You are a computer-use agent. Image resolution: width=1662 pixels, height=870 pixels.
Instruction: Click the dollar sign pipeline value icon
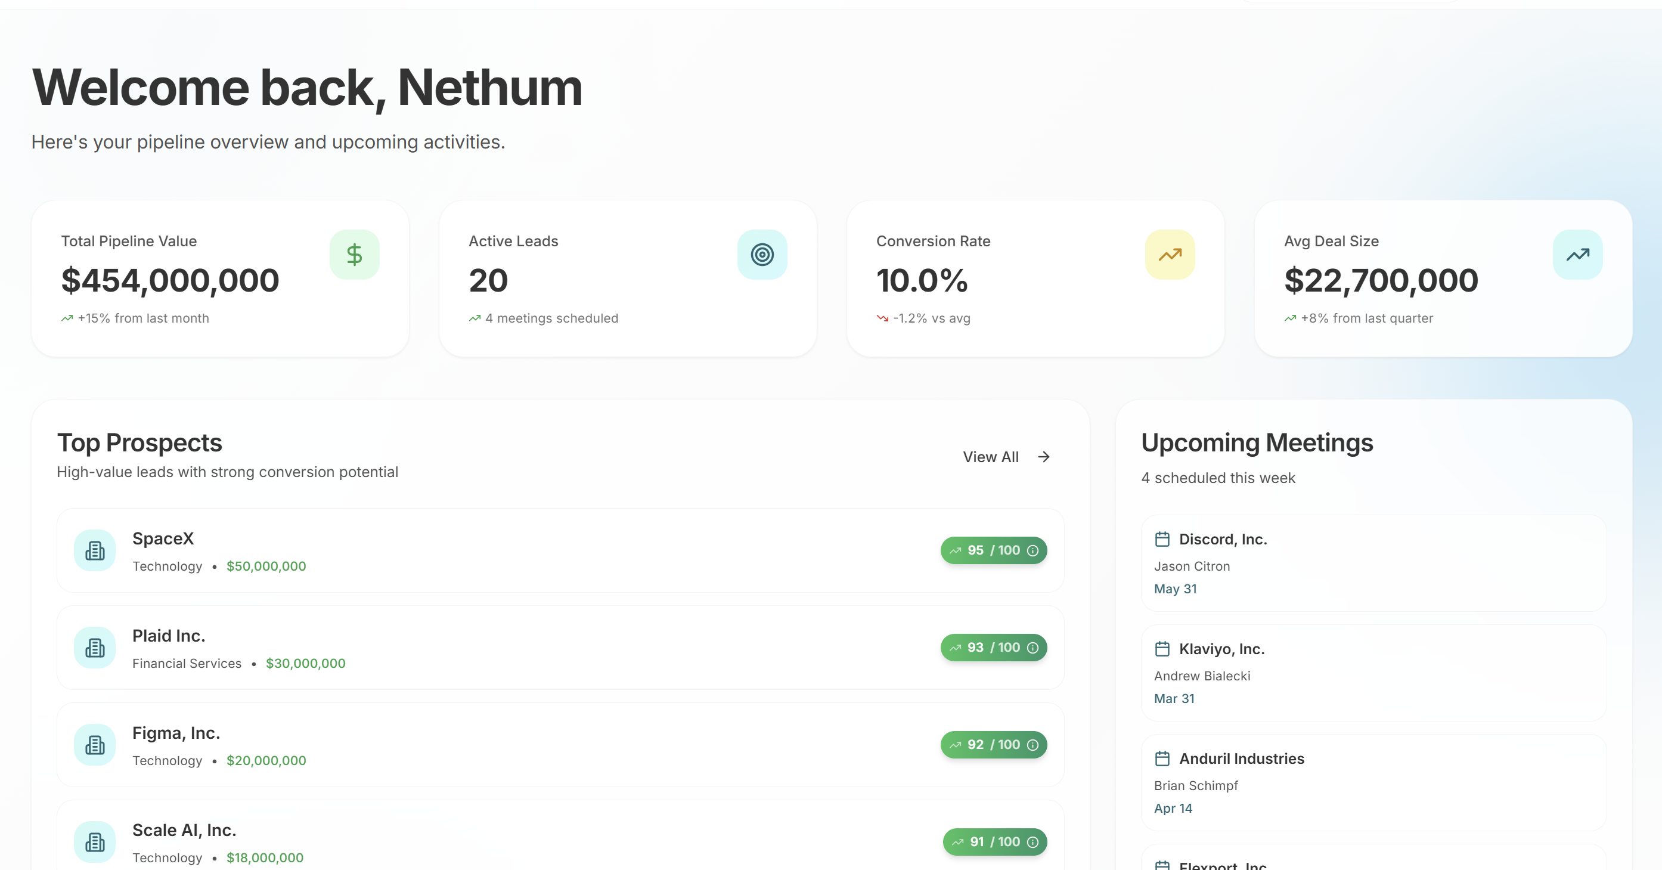tap(354, 254)
